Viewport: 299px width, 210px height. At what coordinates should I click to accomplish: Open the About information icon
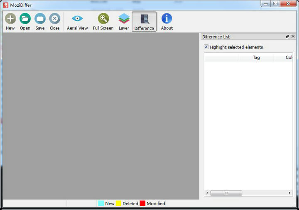coord(167,19)
